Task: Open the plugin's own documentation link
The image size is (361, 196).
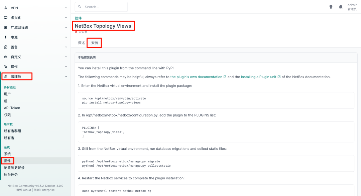Action: tap(196, 77)
